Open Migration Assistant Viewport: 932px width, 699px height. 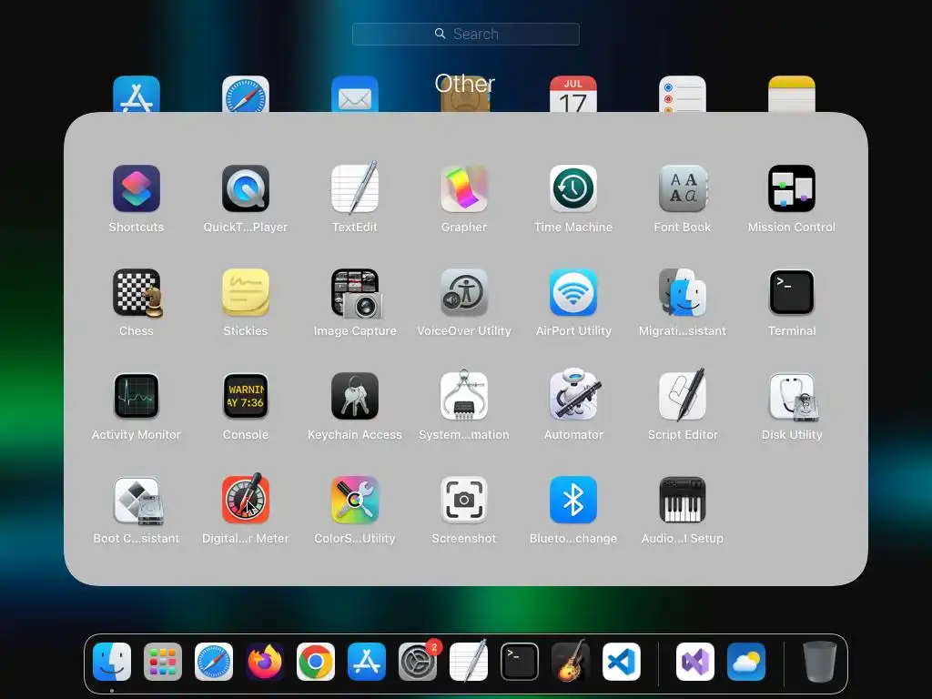tap(683, 293)
